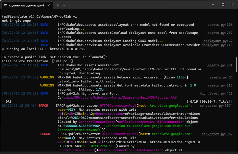Click the timestamp 03/27/25 12:34:46]
The width and height of the screenshot is (238, 154).
pyautogui.click(x=19, y=105)
